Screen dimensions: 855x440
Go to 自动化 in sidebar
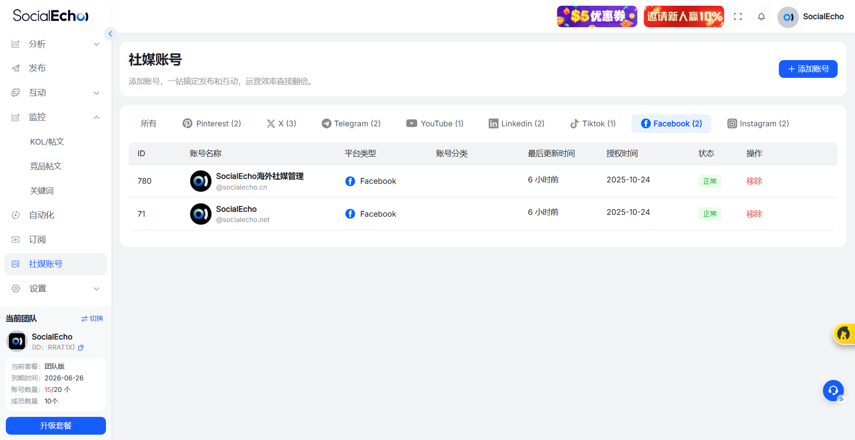tap(56, 215)
